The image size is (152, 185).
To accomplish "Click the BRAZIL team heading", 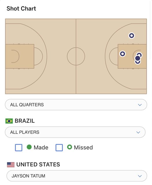I will point(25,121).
